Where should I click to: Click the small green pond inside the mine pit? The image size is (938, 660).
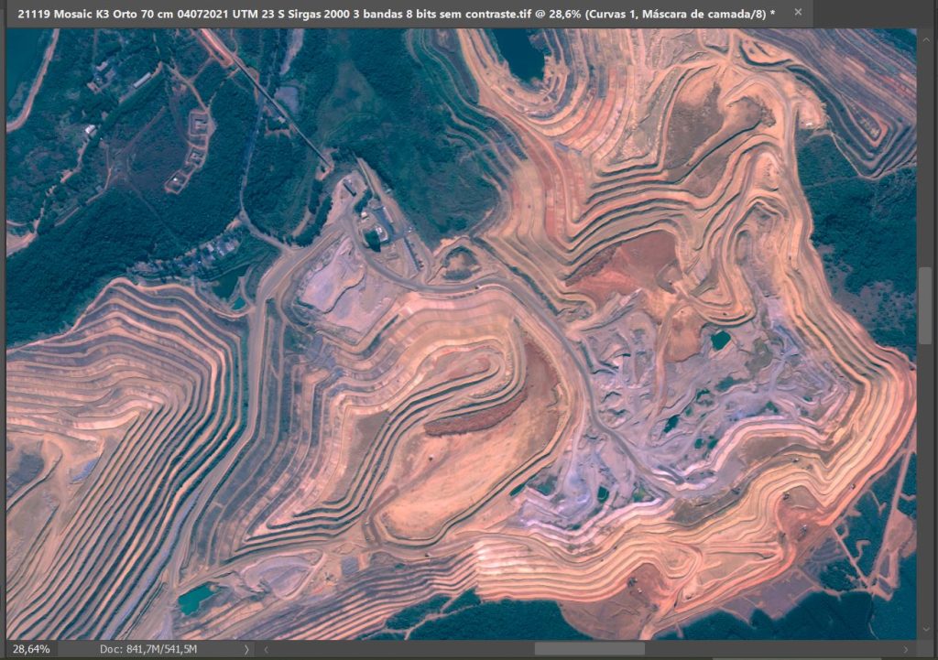click(x=721, y=340)
